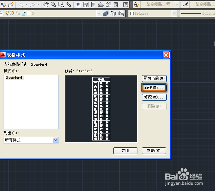Expand the 所有样式 list filter dropdown

click(56, 140)
